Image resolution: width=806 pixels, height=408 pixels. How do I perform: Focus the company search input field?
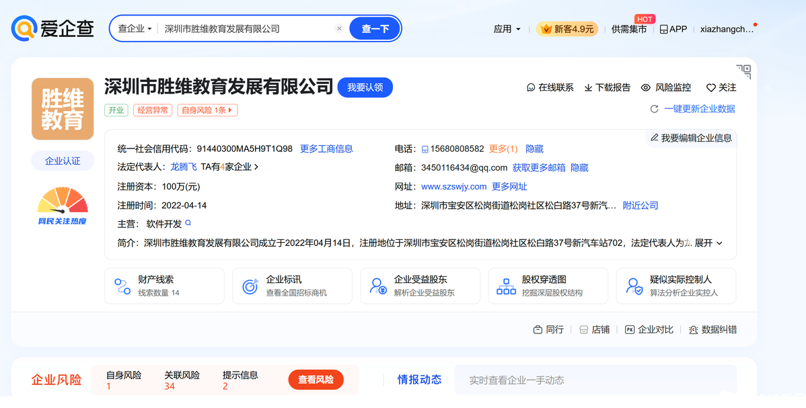coord(247,29)
